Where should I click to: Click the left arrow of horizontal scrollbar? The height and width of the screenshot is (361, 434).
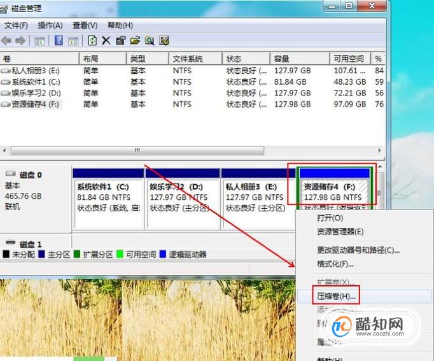[4, 151]
